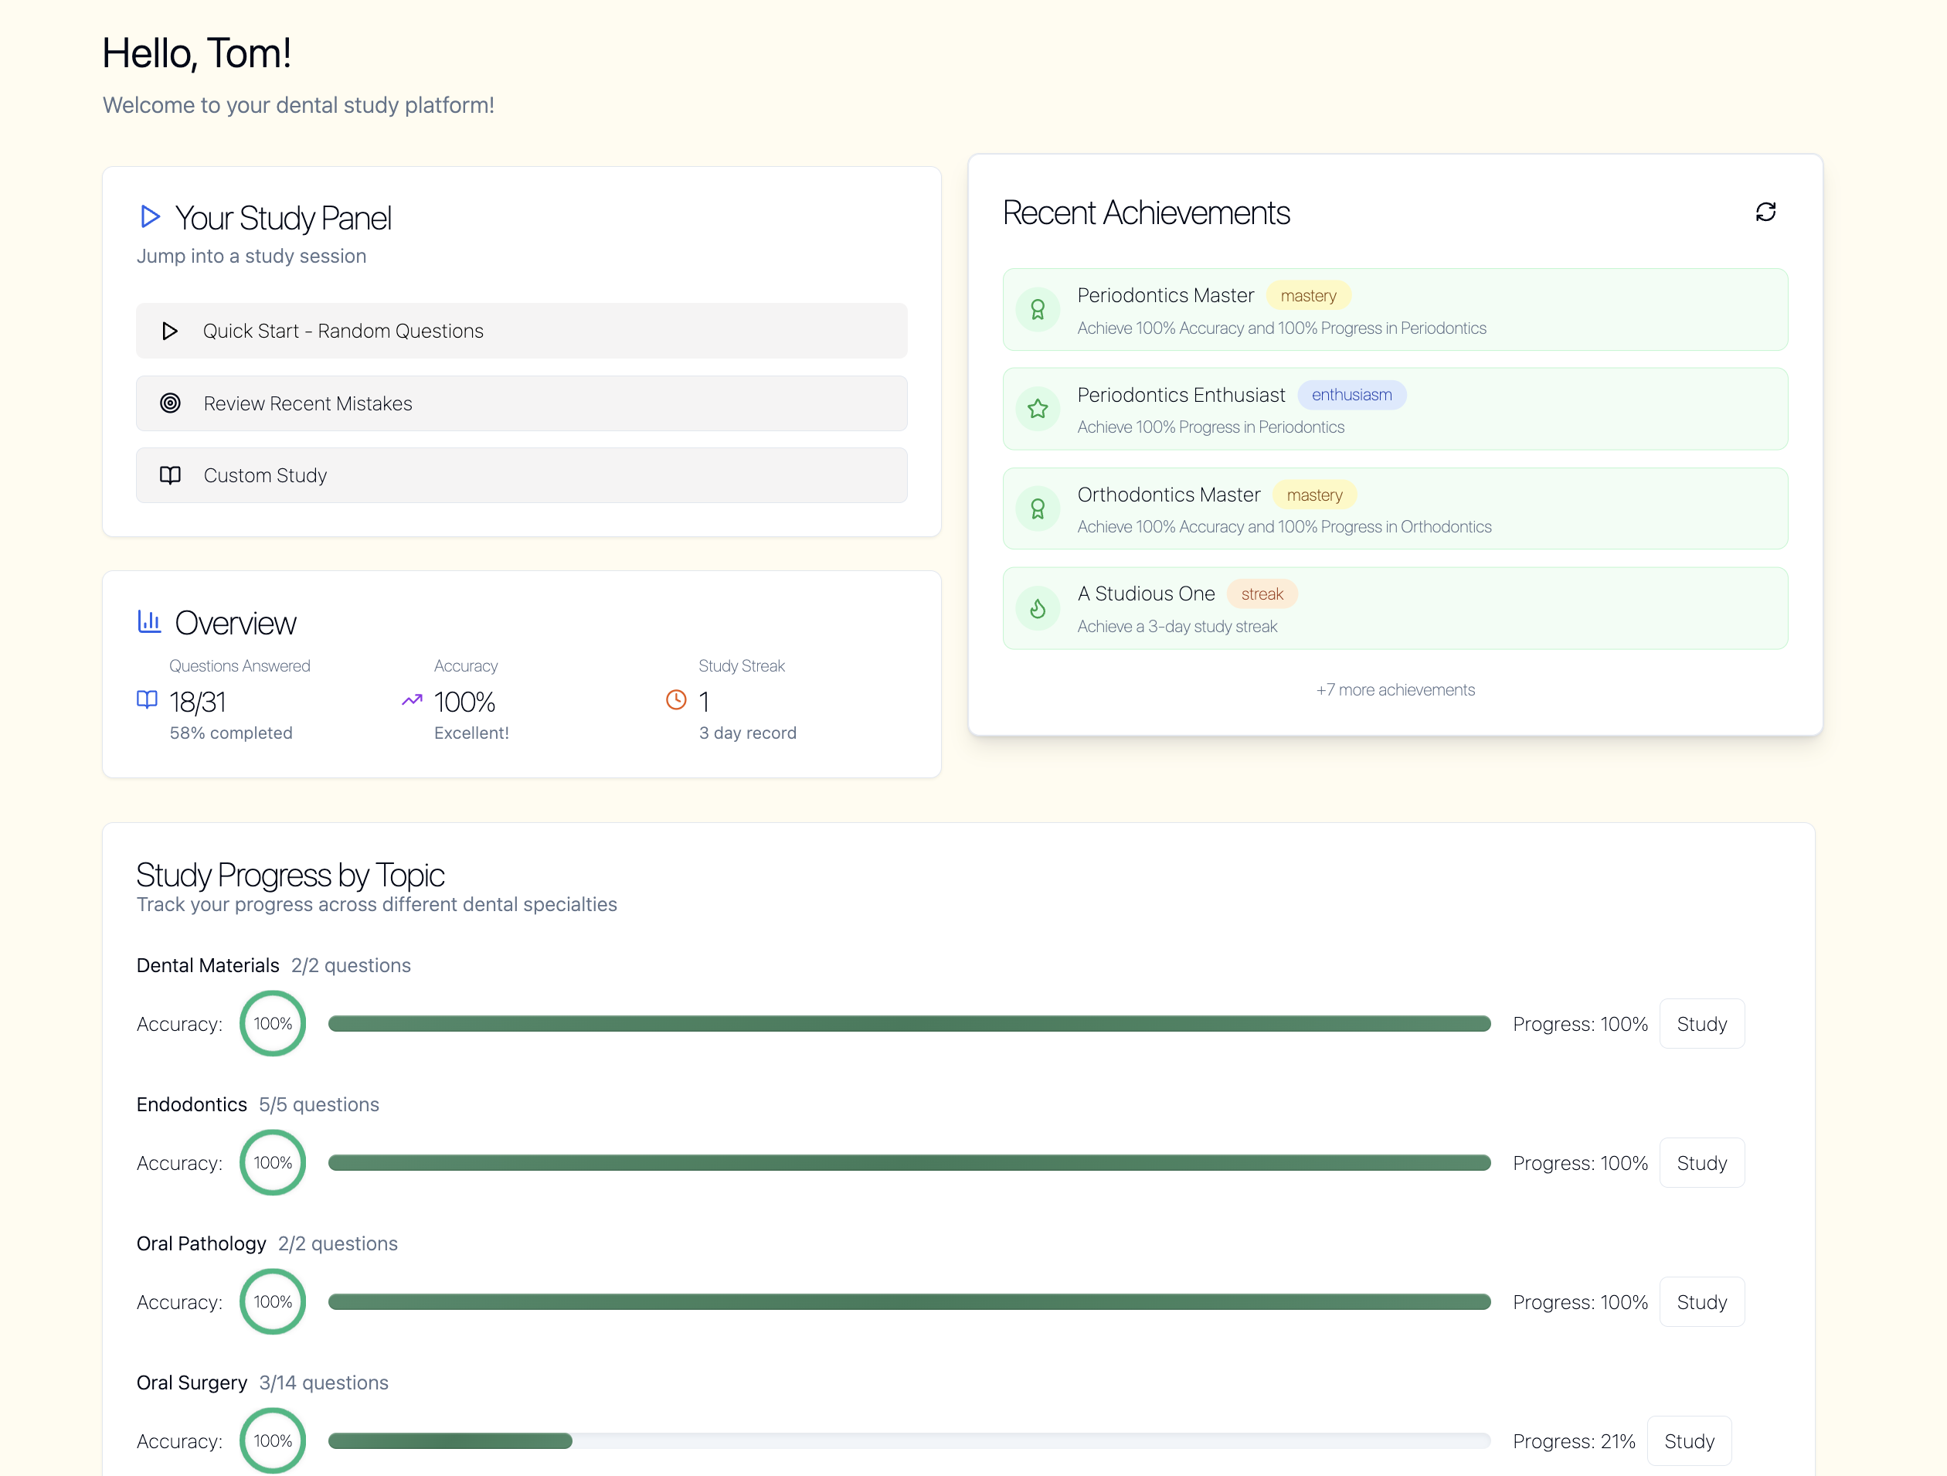Click the Dental Materials accuracy circle
1947x1476 pixels.
tap(273, 1024)
